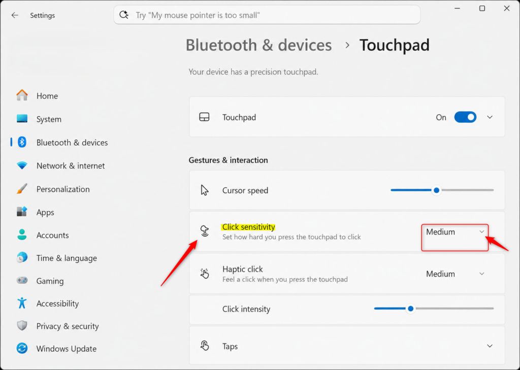Viewport: 520px width, 370px height.
Task: Open Home settings page
Action: (47, 96)
